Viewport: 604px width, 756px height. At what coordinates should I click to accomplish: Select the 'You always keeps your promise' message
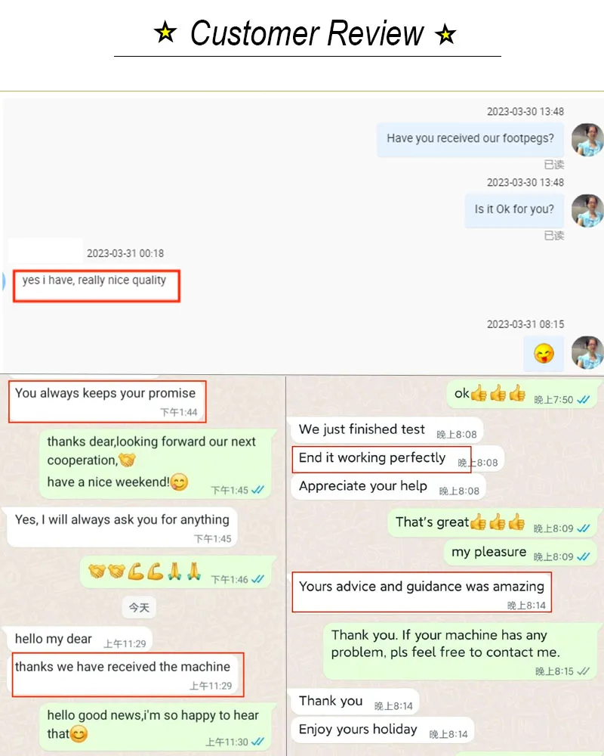click(x=107, y=401)
